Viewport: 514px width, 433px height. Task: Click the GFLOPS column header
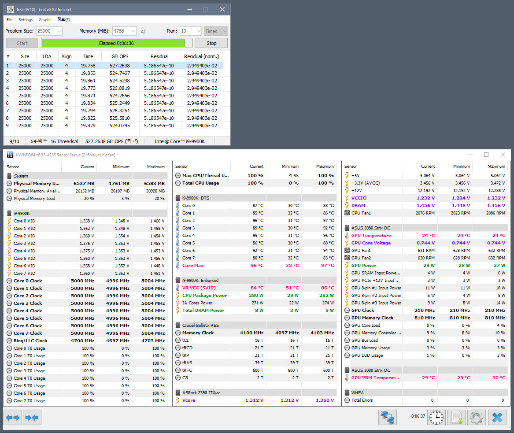pyautogui.click(x=120, y=56)
